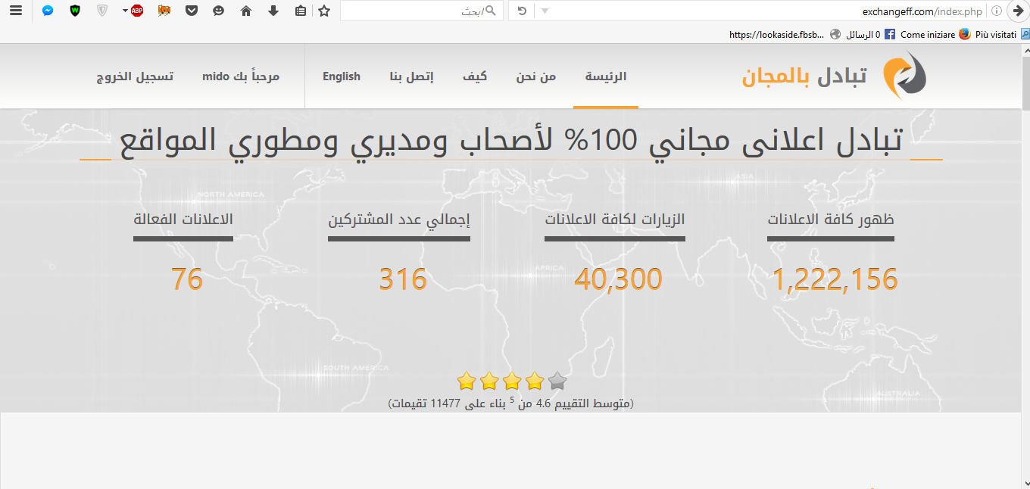Open the search bar magnifier dropdown
Image resolution: width=1030 pixels, height=489 pixels.
tap(488, 11)
